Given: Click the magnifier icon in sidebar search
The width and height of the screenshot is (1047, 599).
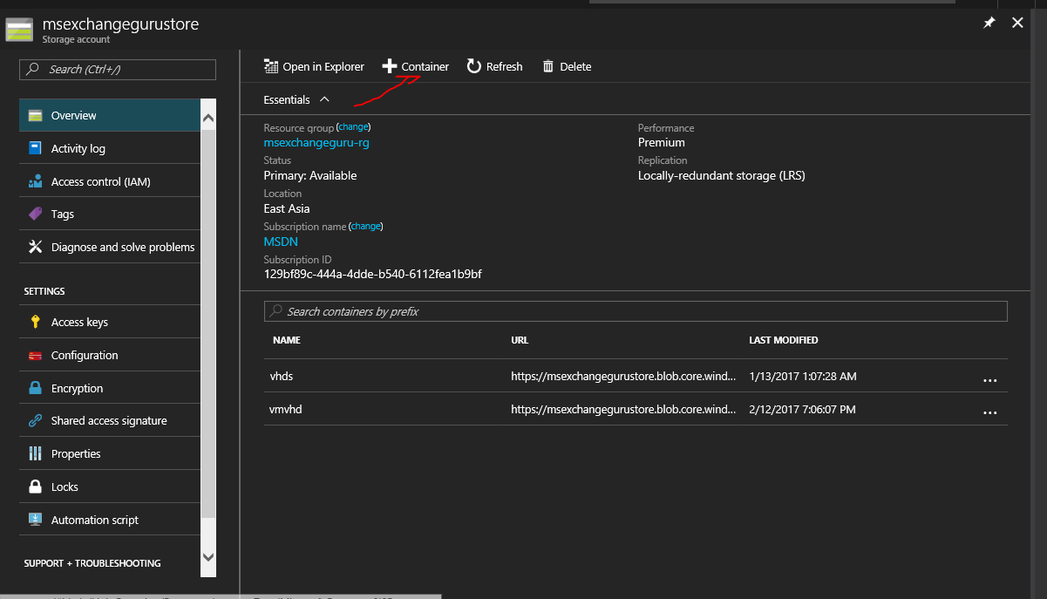Looking at the screenshot, I should pos(33,69).
